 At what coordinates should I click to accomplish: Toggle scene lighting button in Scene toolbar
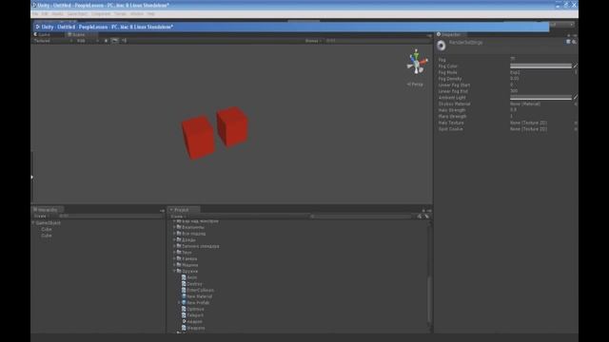pos(106,41)
